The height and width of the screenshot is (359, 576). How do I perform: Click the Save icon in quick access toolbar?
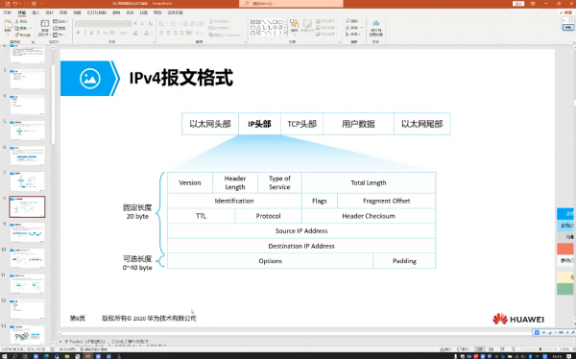(x=8, y=4)
